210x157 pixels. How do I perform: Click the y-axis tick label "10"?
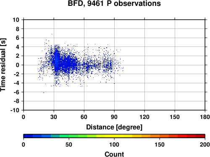point(16,20)
